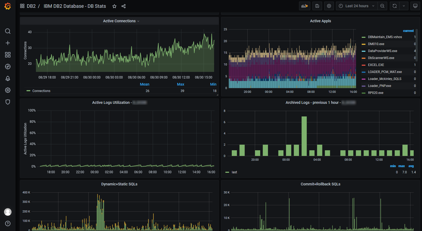Cycle view mode with the monitor icon
Screen dimensions: 422x231
[x=415, y=6]
